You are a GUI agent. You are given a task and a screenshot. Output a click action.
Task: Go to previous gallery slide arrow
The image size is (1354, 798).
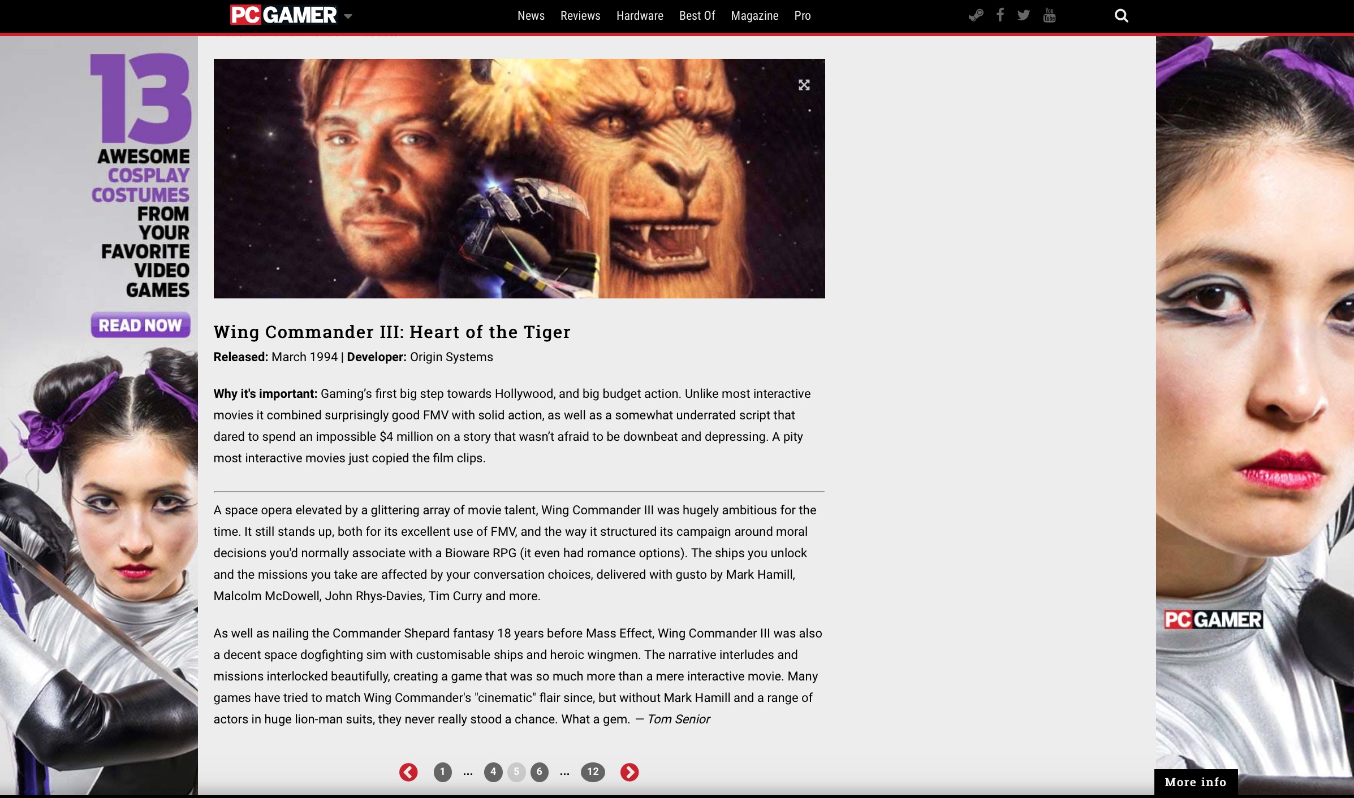(x=408, y=772)
